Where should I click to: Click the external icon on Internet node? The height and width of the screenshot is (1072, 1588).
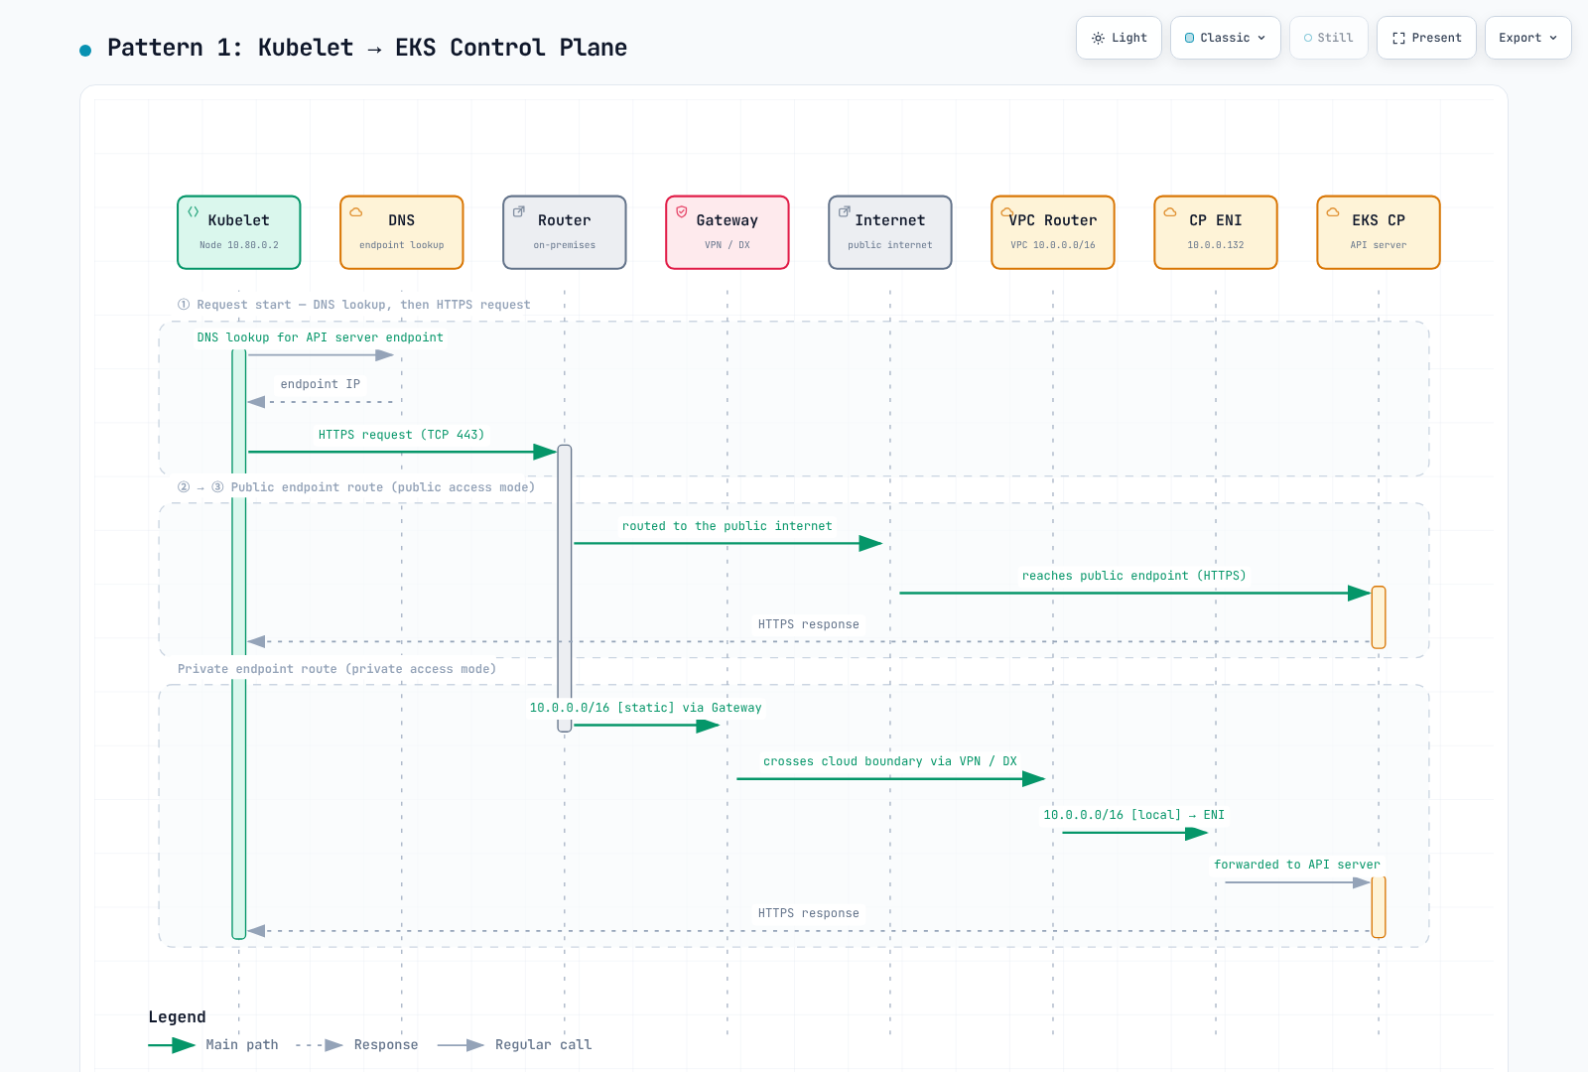pyautogui.click(x=845, y=211)
